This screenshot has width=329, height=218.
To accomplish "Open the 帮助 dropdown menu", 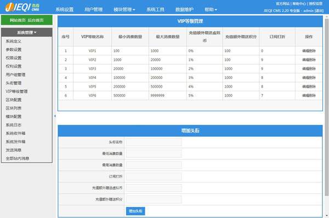I will [x=211, y=9].
